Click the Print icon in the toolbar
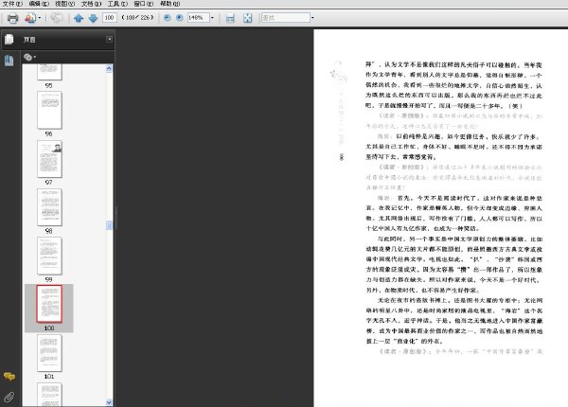Viewport: 568px width, 407px height. click(12, 18)
